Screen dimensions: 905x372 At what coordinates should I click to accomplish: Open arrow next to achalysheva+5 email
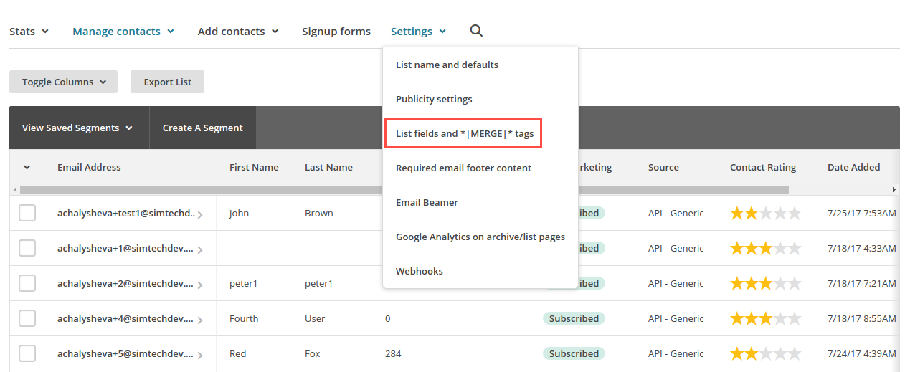coord(200,355)
